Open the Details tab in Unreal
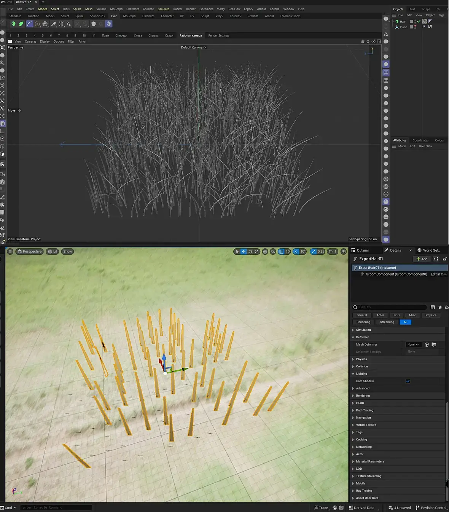The height and width of the screenshot is (512, 449). coord(395,250)
